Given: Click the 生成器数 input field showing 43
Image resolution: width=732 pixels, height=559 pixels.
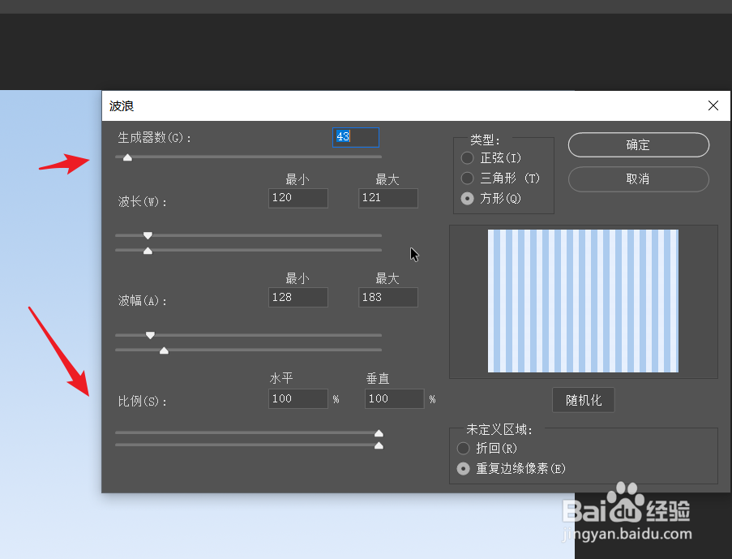Looking at the screenshot, I should click(x=356, y=137).
